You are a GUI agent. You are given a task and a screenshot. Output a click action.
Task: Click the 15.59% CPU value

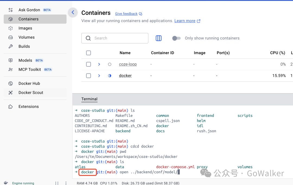279,76
